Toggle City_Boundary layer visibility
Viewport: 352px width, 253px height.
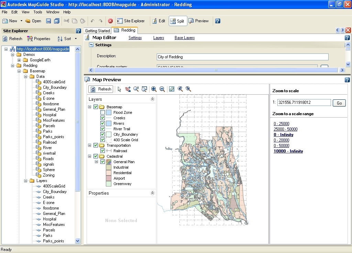click(102, 134)
